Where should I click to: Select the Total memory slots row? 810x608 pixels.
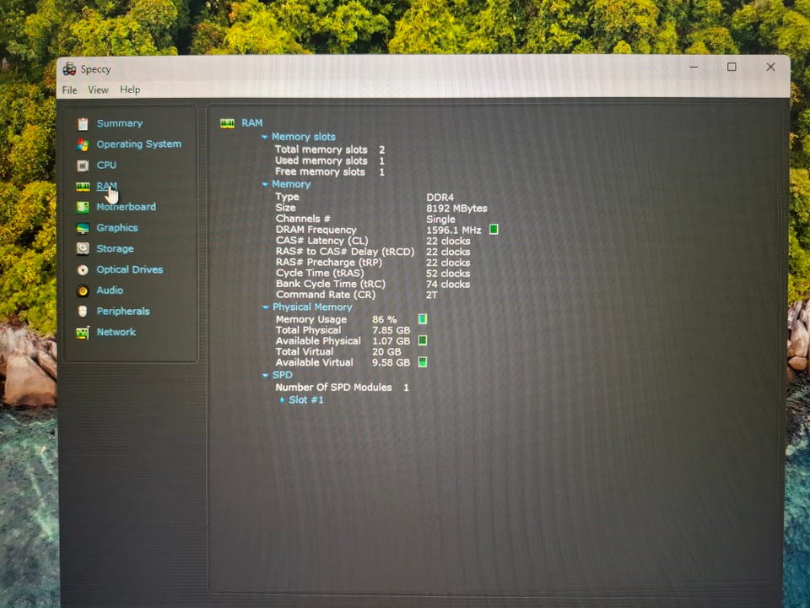click(x=330, y=149)
